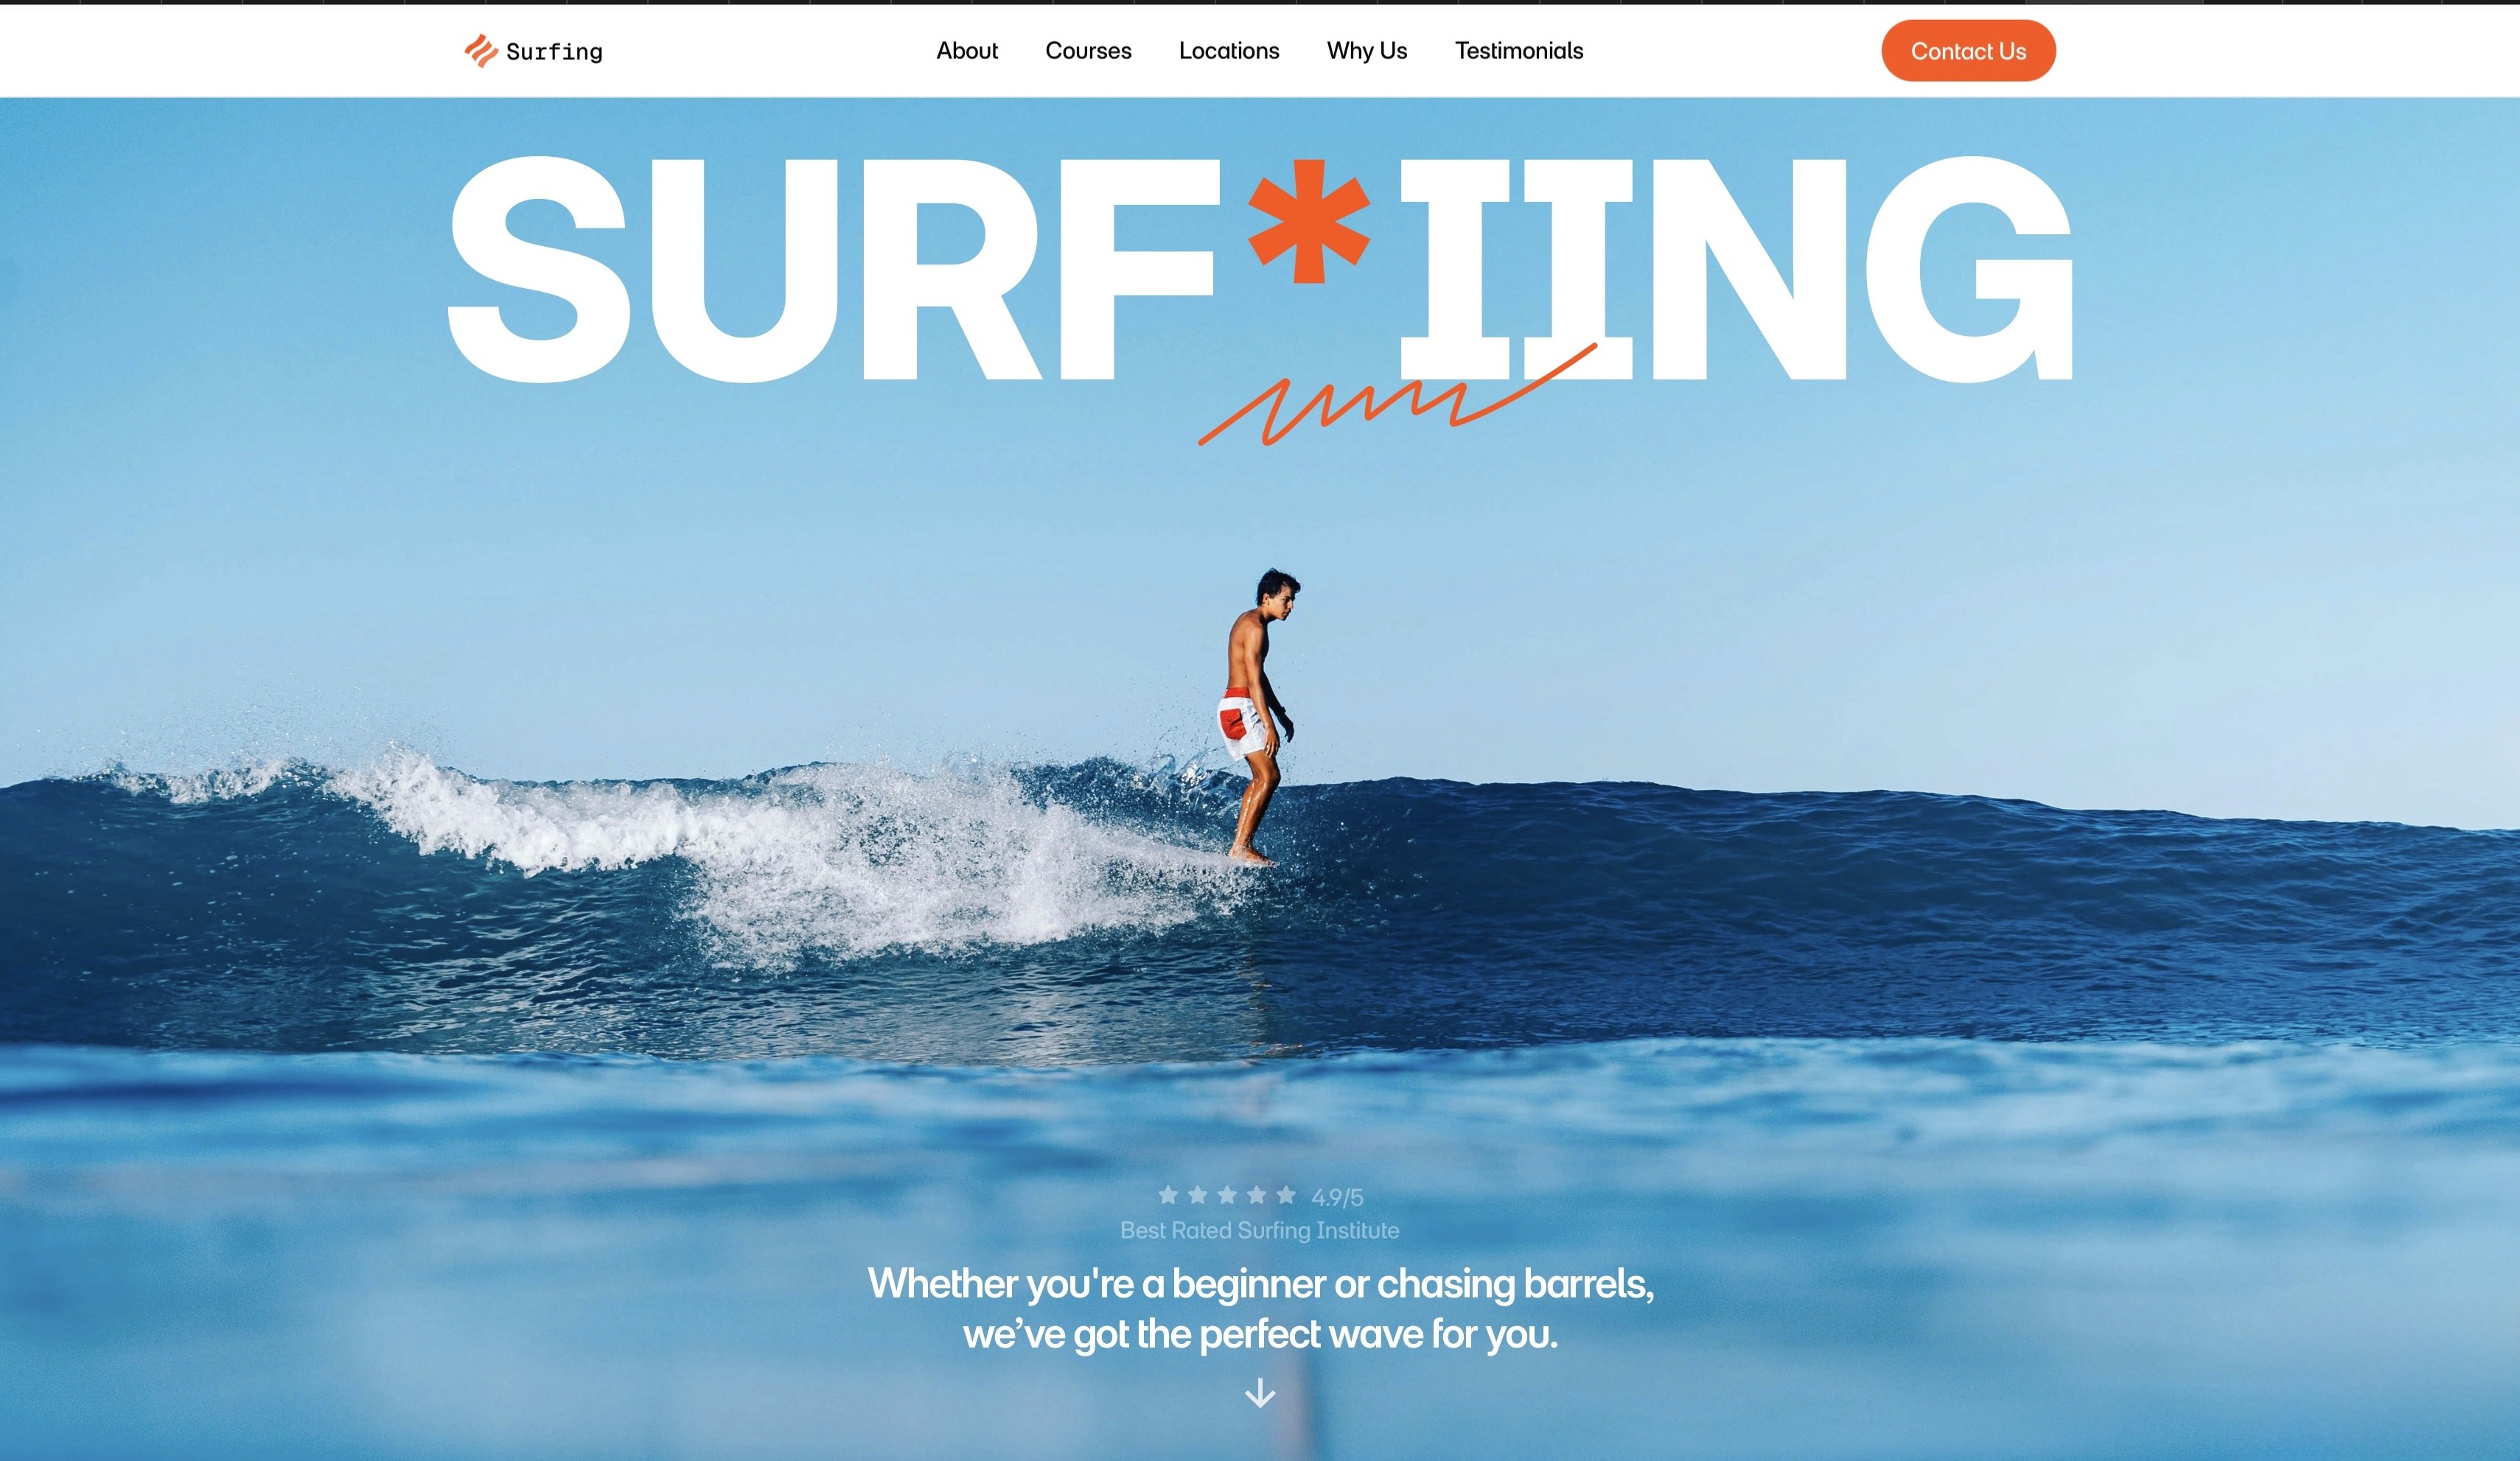Go to the Courses section
Image resolution: width=2520 pixels, height=1461 pixels.
click(x=1088, y=51)
